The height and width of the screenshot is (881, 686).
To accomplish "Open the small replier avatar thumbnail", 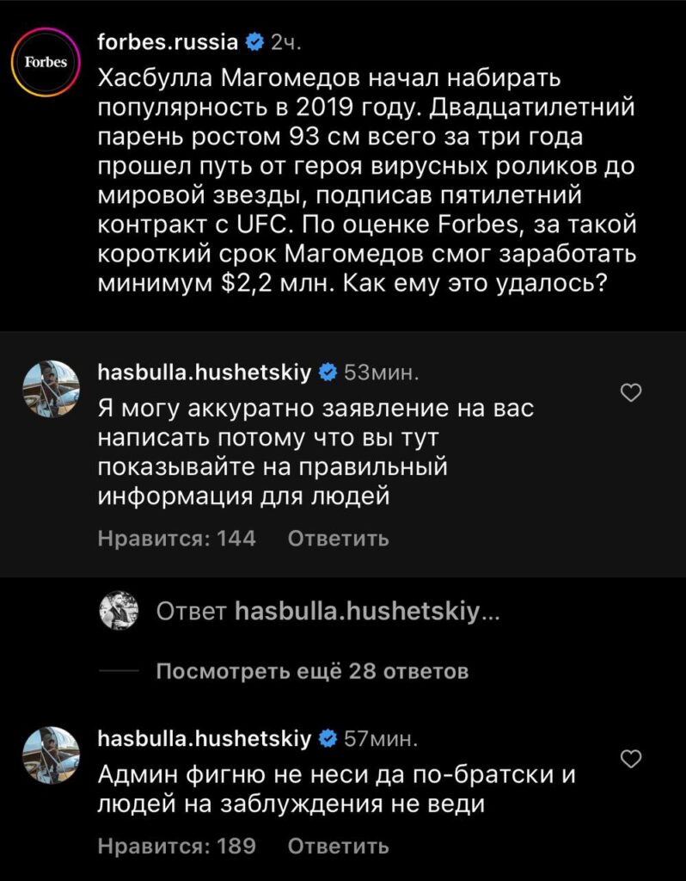I will click(119, 611).
